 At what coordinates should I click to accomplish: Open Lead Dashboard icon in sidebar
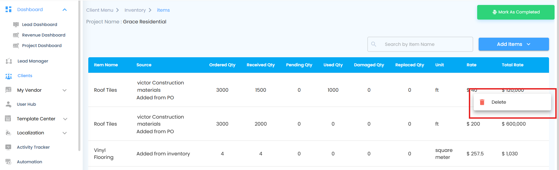click(x=16, y=25)
